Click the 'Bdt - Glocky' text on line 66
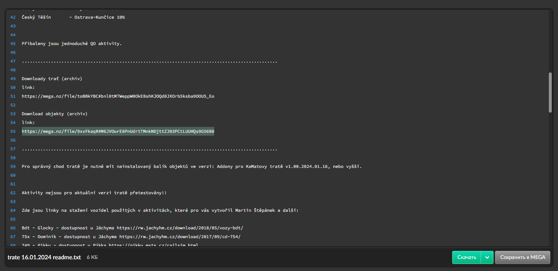Screen dimensions: 558x271 pos(37,228)
